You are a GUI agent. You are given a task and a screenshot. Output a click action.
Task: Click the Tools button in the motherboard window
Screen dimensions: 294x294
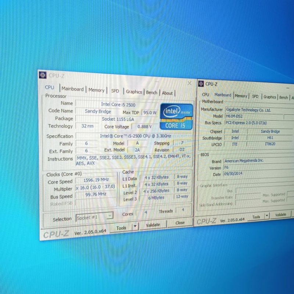click(x=256, y=217)
